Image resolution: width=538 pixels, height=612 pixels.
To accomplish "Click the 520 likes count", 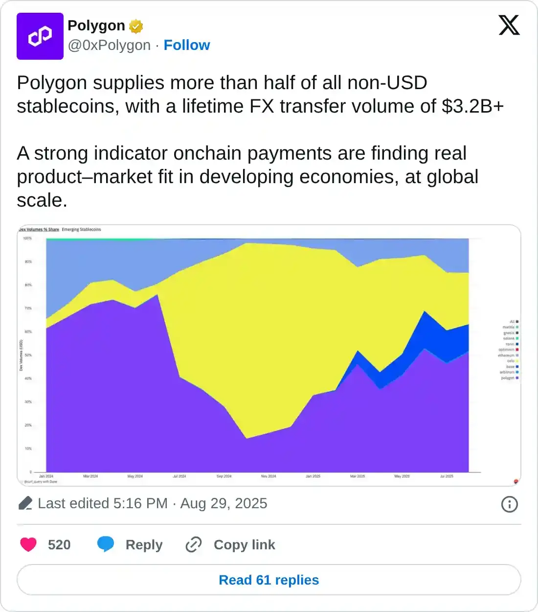I will pos(58,544).
